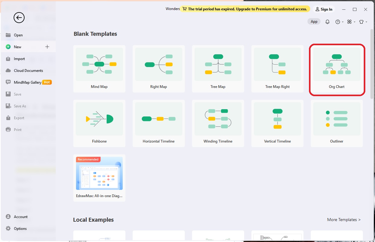This screenshot has width=375, height=242.
Task: Click the Save As icon
Action: pyautogui.click(x=8, y=106)
